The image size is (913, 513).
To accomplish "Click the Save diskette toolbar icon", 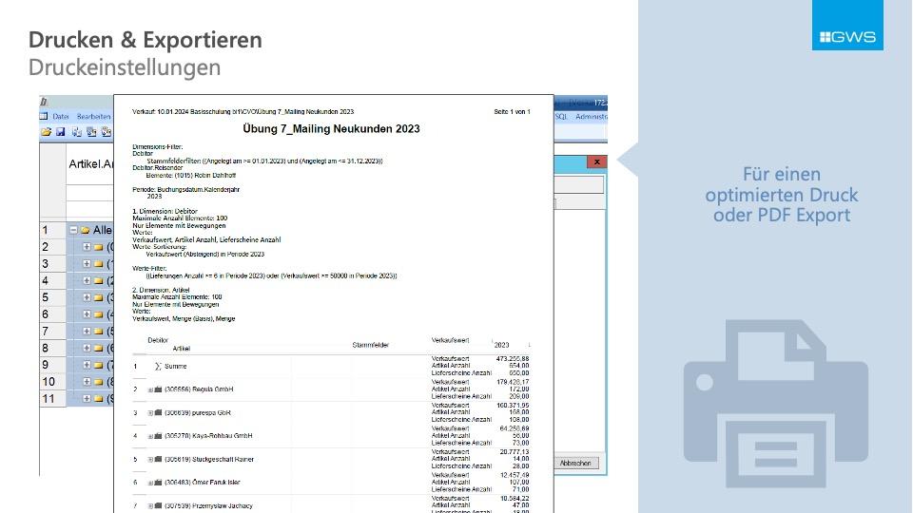I will [x=61, y=132].
